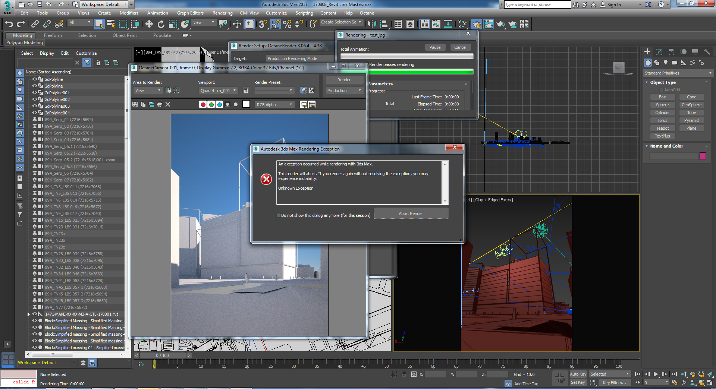Activate the Select Object tool
The width and height of the screenshot is (716, 389).
(99, 24)
